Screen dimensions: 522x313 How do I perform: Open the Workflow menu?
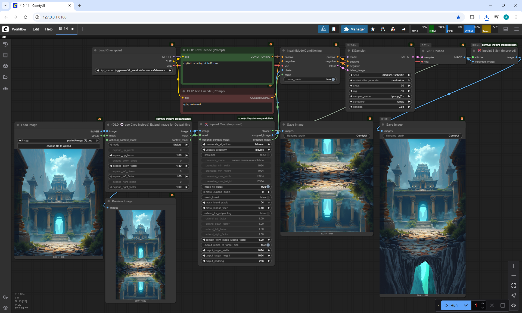[19, 29]
